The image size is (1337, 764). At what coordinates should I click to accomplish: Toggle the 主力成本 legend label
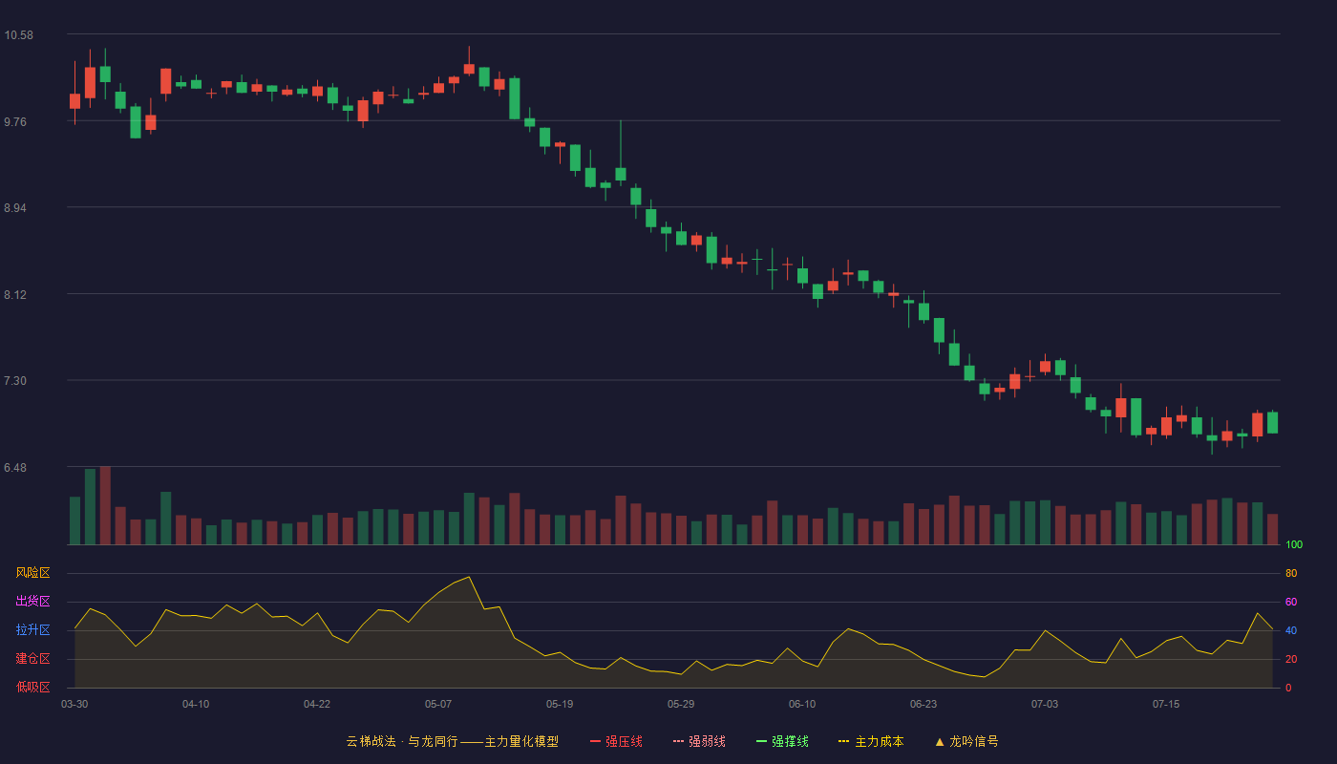tap(879, 741)
